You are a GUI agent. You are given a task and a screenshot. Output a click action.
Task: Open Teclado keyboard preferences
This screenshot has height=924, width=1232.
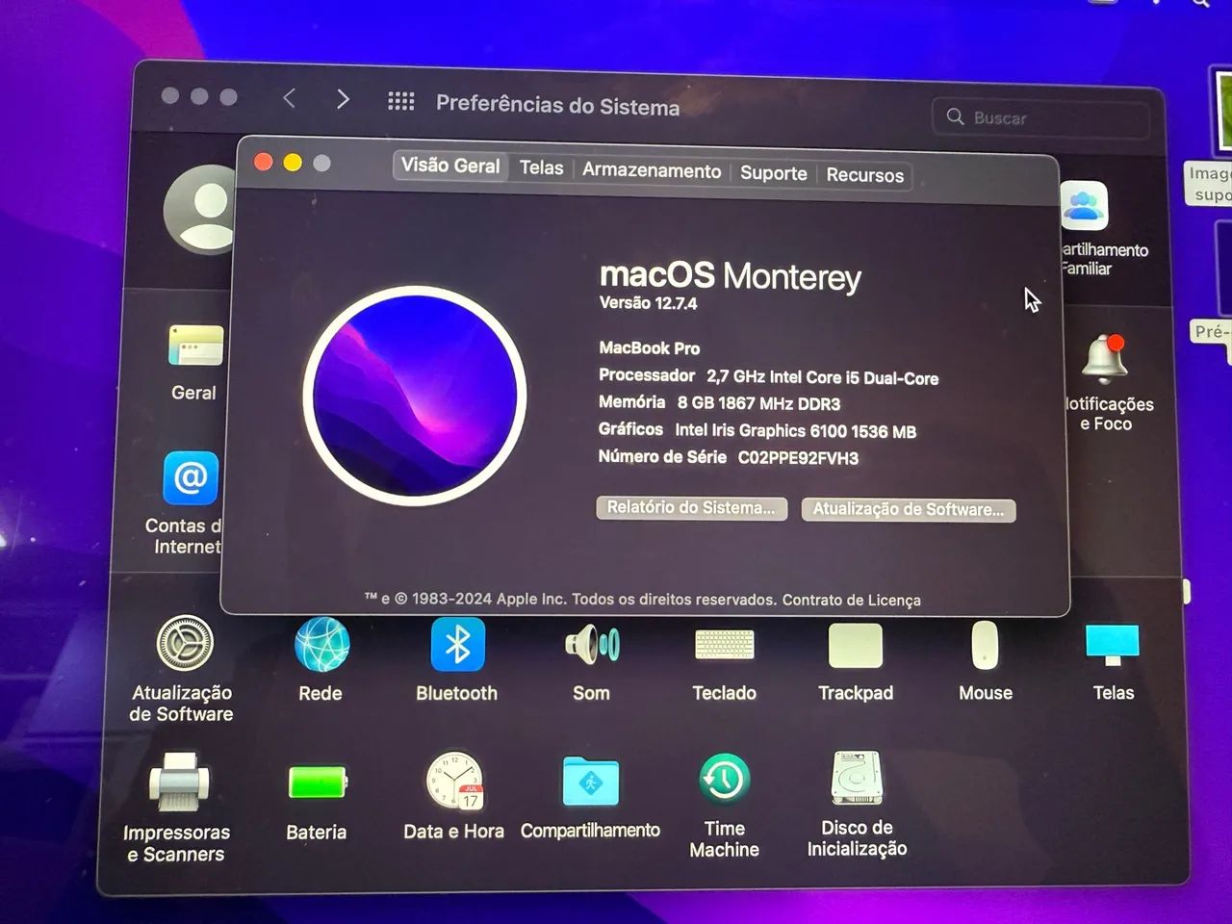[725, 645]
